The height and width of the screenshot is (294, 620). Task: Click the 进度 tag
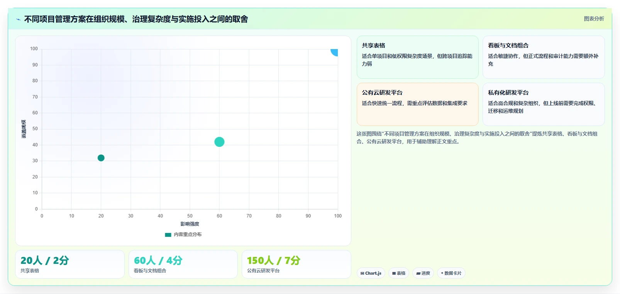[423, 273]
